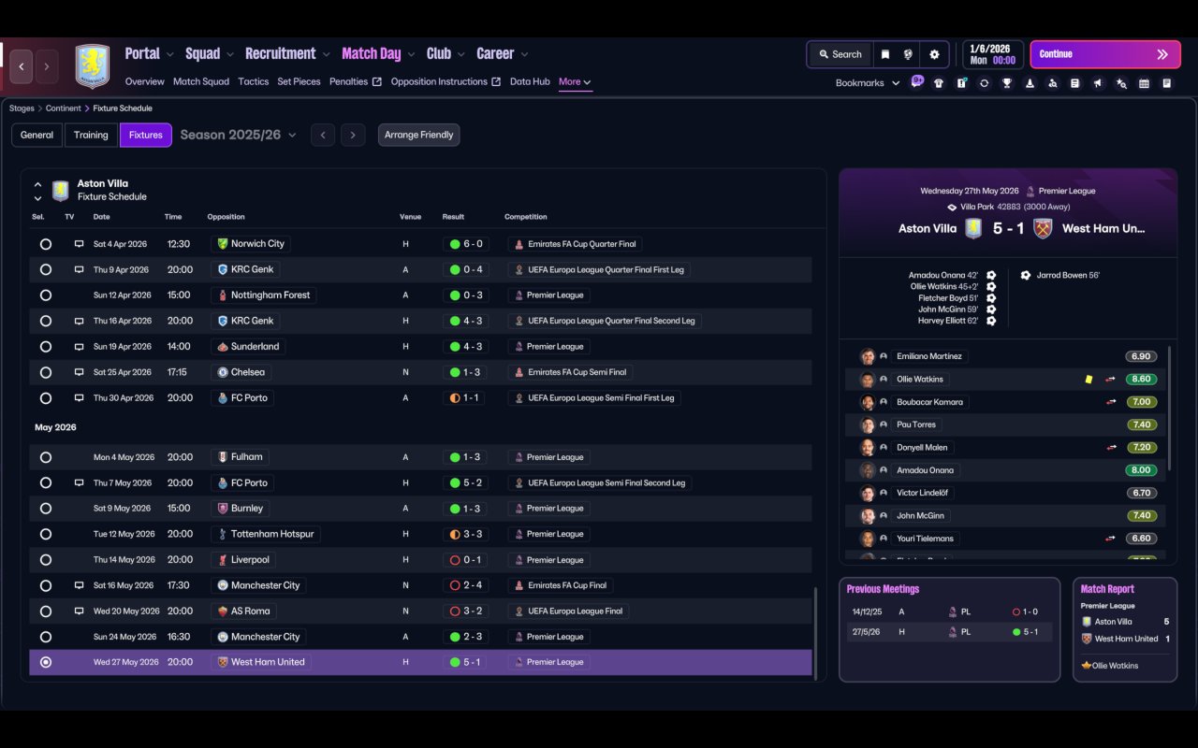The image size is (1198, 748).
Task: Open the Overview submenu item
Action: click(144, 82)
